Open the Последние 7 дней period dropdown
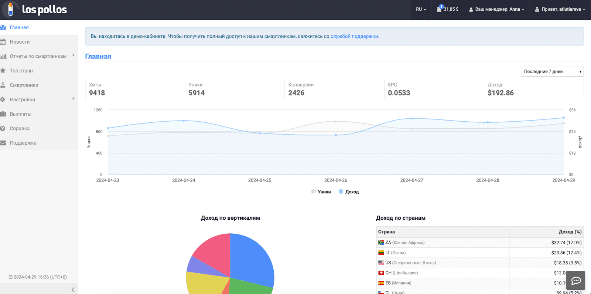Screen dimensions: 591x294 [x=552, y=71]
